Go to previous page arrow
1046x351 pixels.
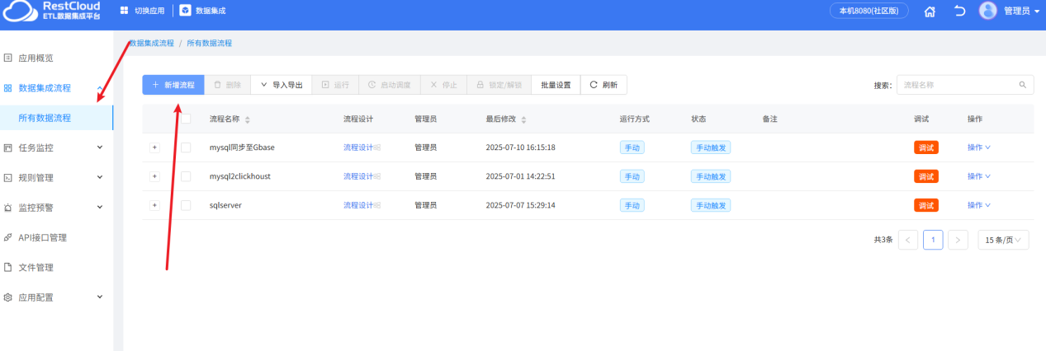click(x=908, y=240)
